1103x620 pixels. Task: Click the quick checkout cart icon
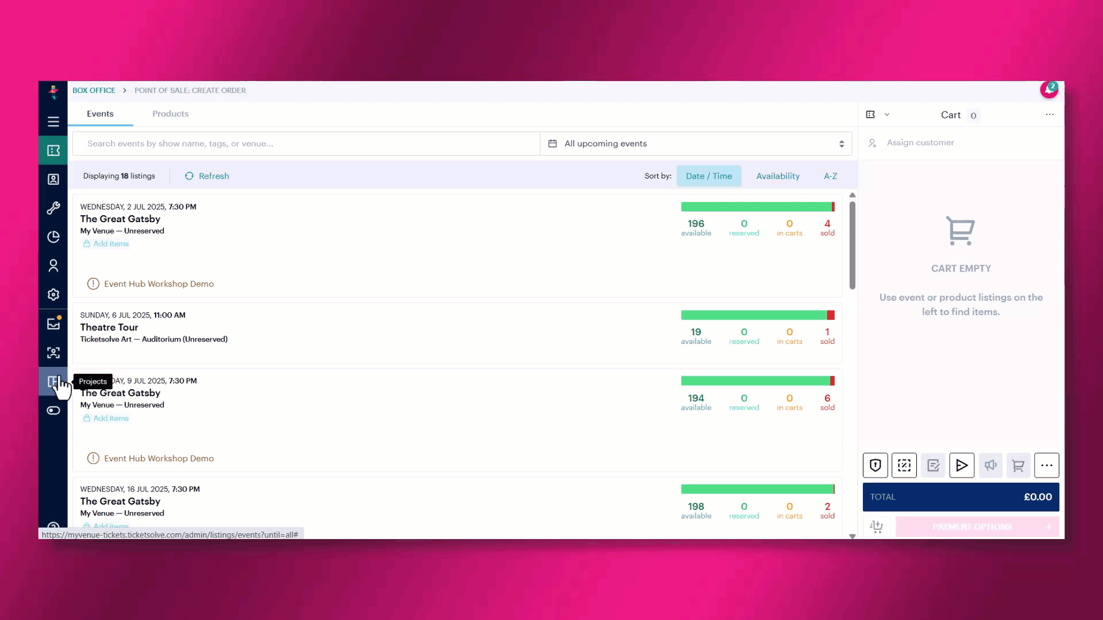[877, 526]
